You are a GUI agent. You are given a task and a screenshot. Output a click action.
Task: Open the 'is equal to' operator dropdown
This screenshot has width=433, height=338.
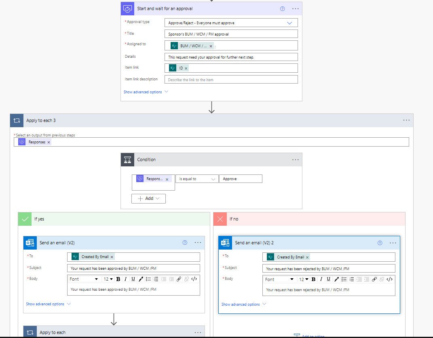pos(197,179)
